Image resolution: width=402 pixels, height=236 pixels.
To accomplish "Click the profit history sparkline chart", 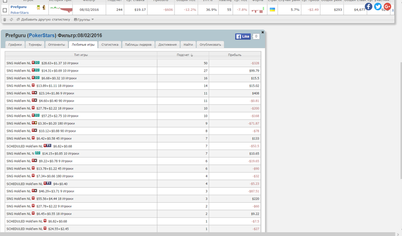I will point(61,10).
